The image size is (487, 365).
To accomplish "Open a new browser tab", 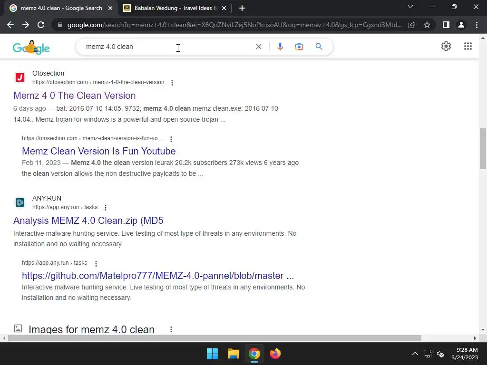I will [242, 8].
